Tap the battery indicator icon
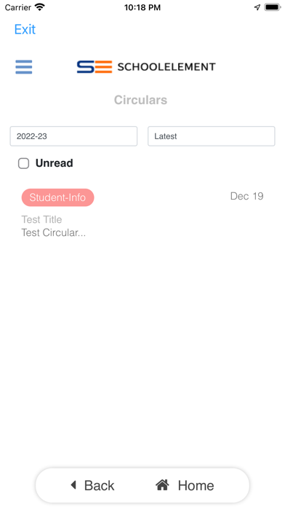Image resolution: width=285 pixels, height=507 pixels. click(273, 7)
